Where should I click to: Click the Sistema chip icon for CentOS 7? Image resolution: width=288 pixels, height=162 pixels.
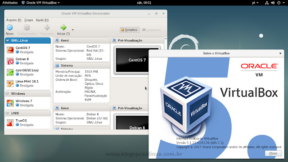57,66
